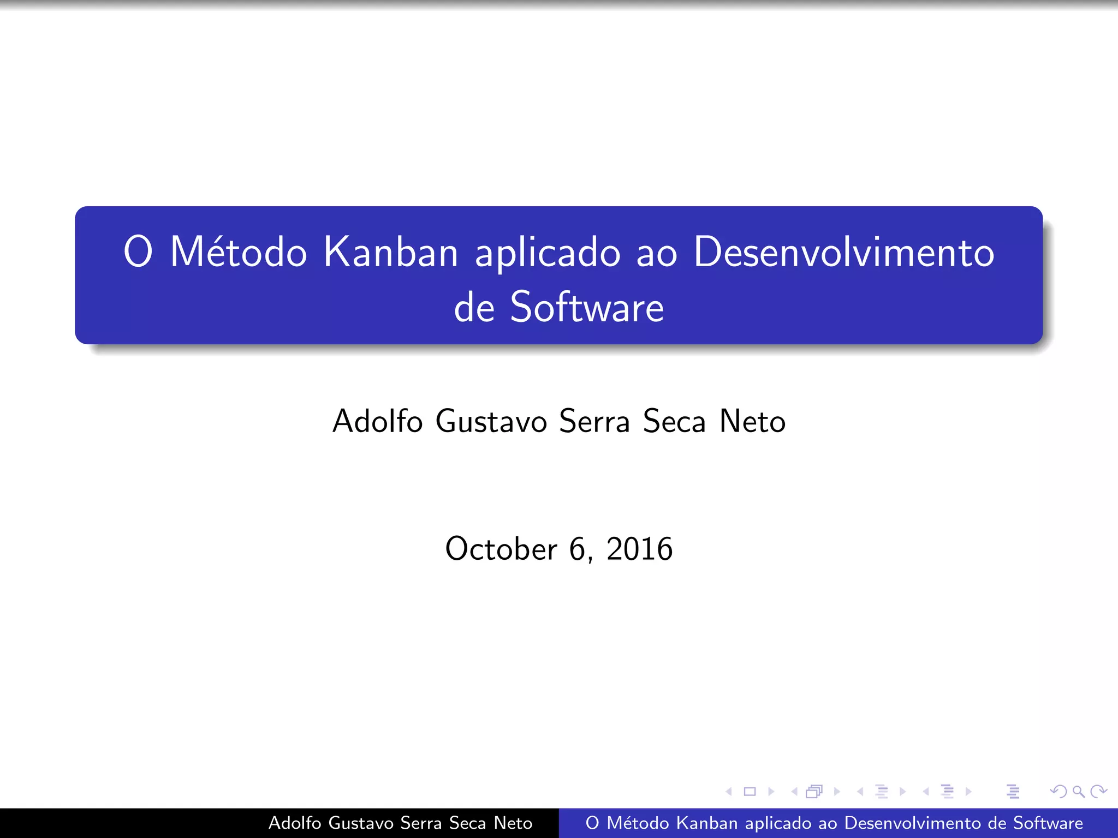Click the go forward curved arrow
The image size is (1118, 838).
pos(1098,792)
